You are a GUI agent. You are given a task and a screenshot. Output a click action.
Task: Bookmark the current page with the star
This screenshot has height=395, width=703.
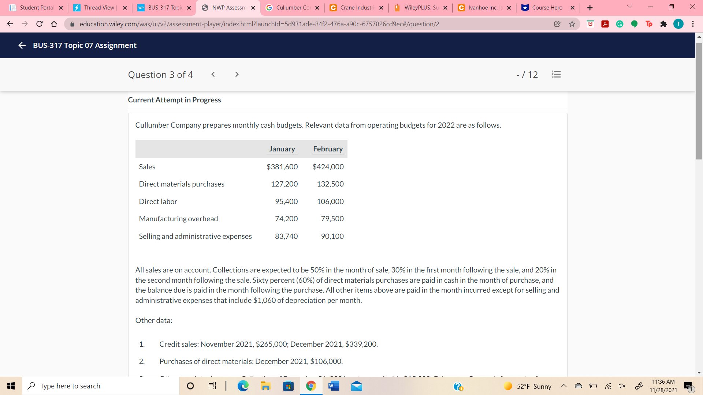572,24
